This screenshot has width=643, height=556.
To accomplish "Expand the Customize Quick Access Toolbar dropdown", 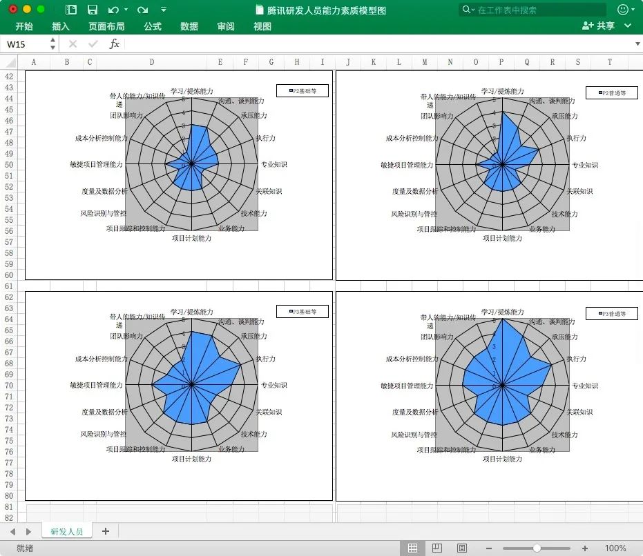I will point(163,10).
